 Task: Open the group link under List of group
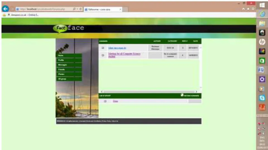(115, 101)
